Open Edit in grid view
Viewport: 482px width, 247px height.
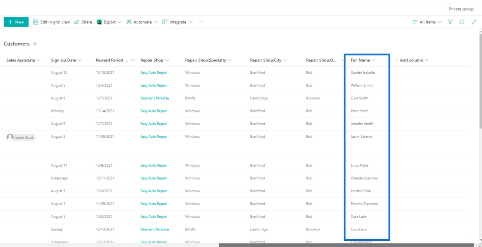[x=51, y=22]
